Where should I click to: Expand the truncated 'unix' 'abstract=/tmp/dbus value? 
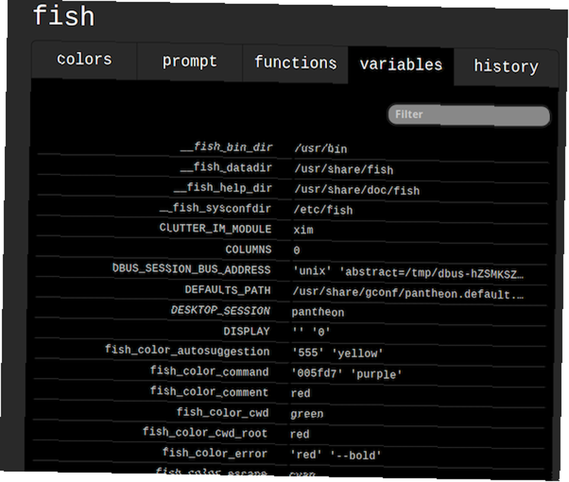tap(408, 273)
